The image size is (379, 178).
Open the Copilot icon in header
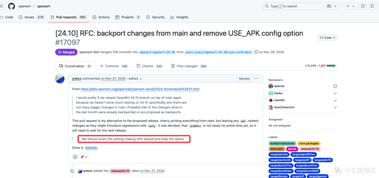point(329,6)
